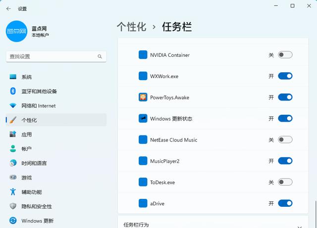Focus the 查找设置 search box
Viewport: 317px width, 228px height.
pos(56,56)
